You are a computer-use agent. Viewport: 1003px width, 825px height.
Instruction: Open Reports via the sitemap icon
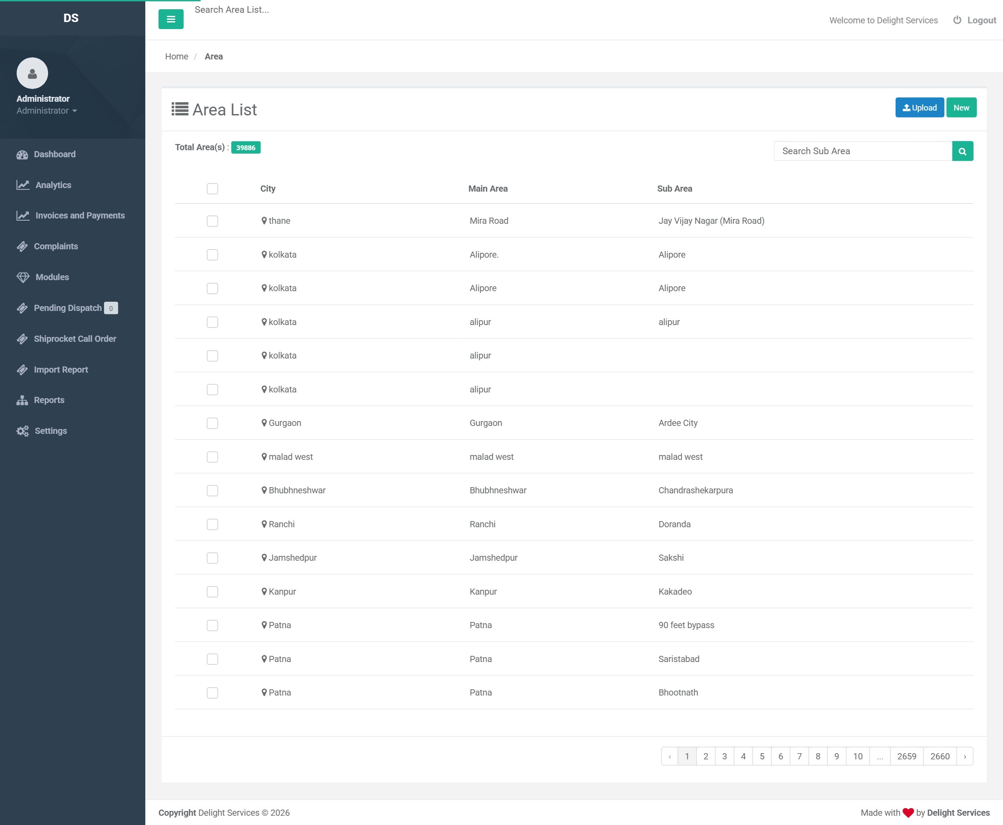[x=22, y=400]
